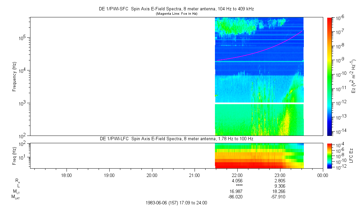Click the "Freq (Hz)" label of lower panel
The height and width of the screenshot is (207, 362).
pos(14,155)
